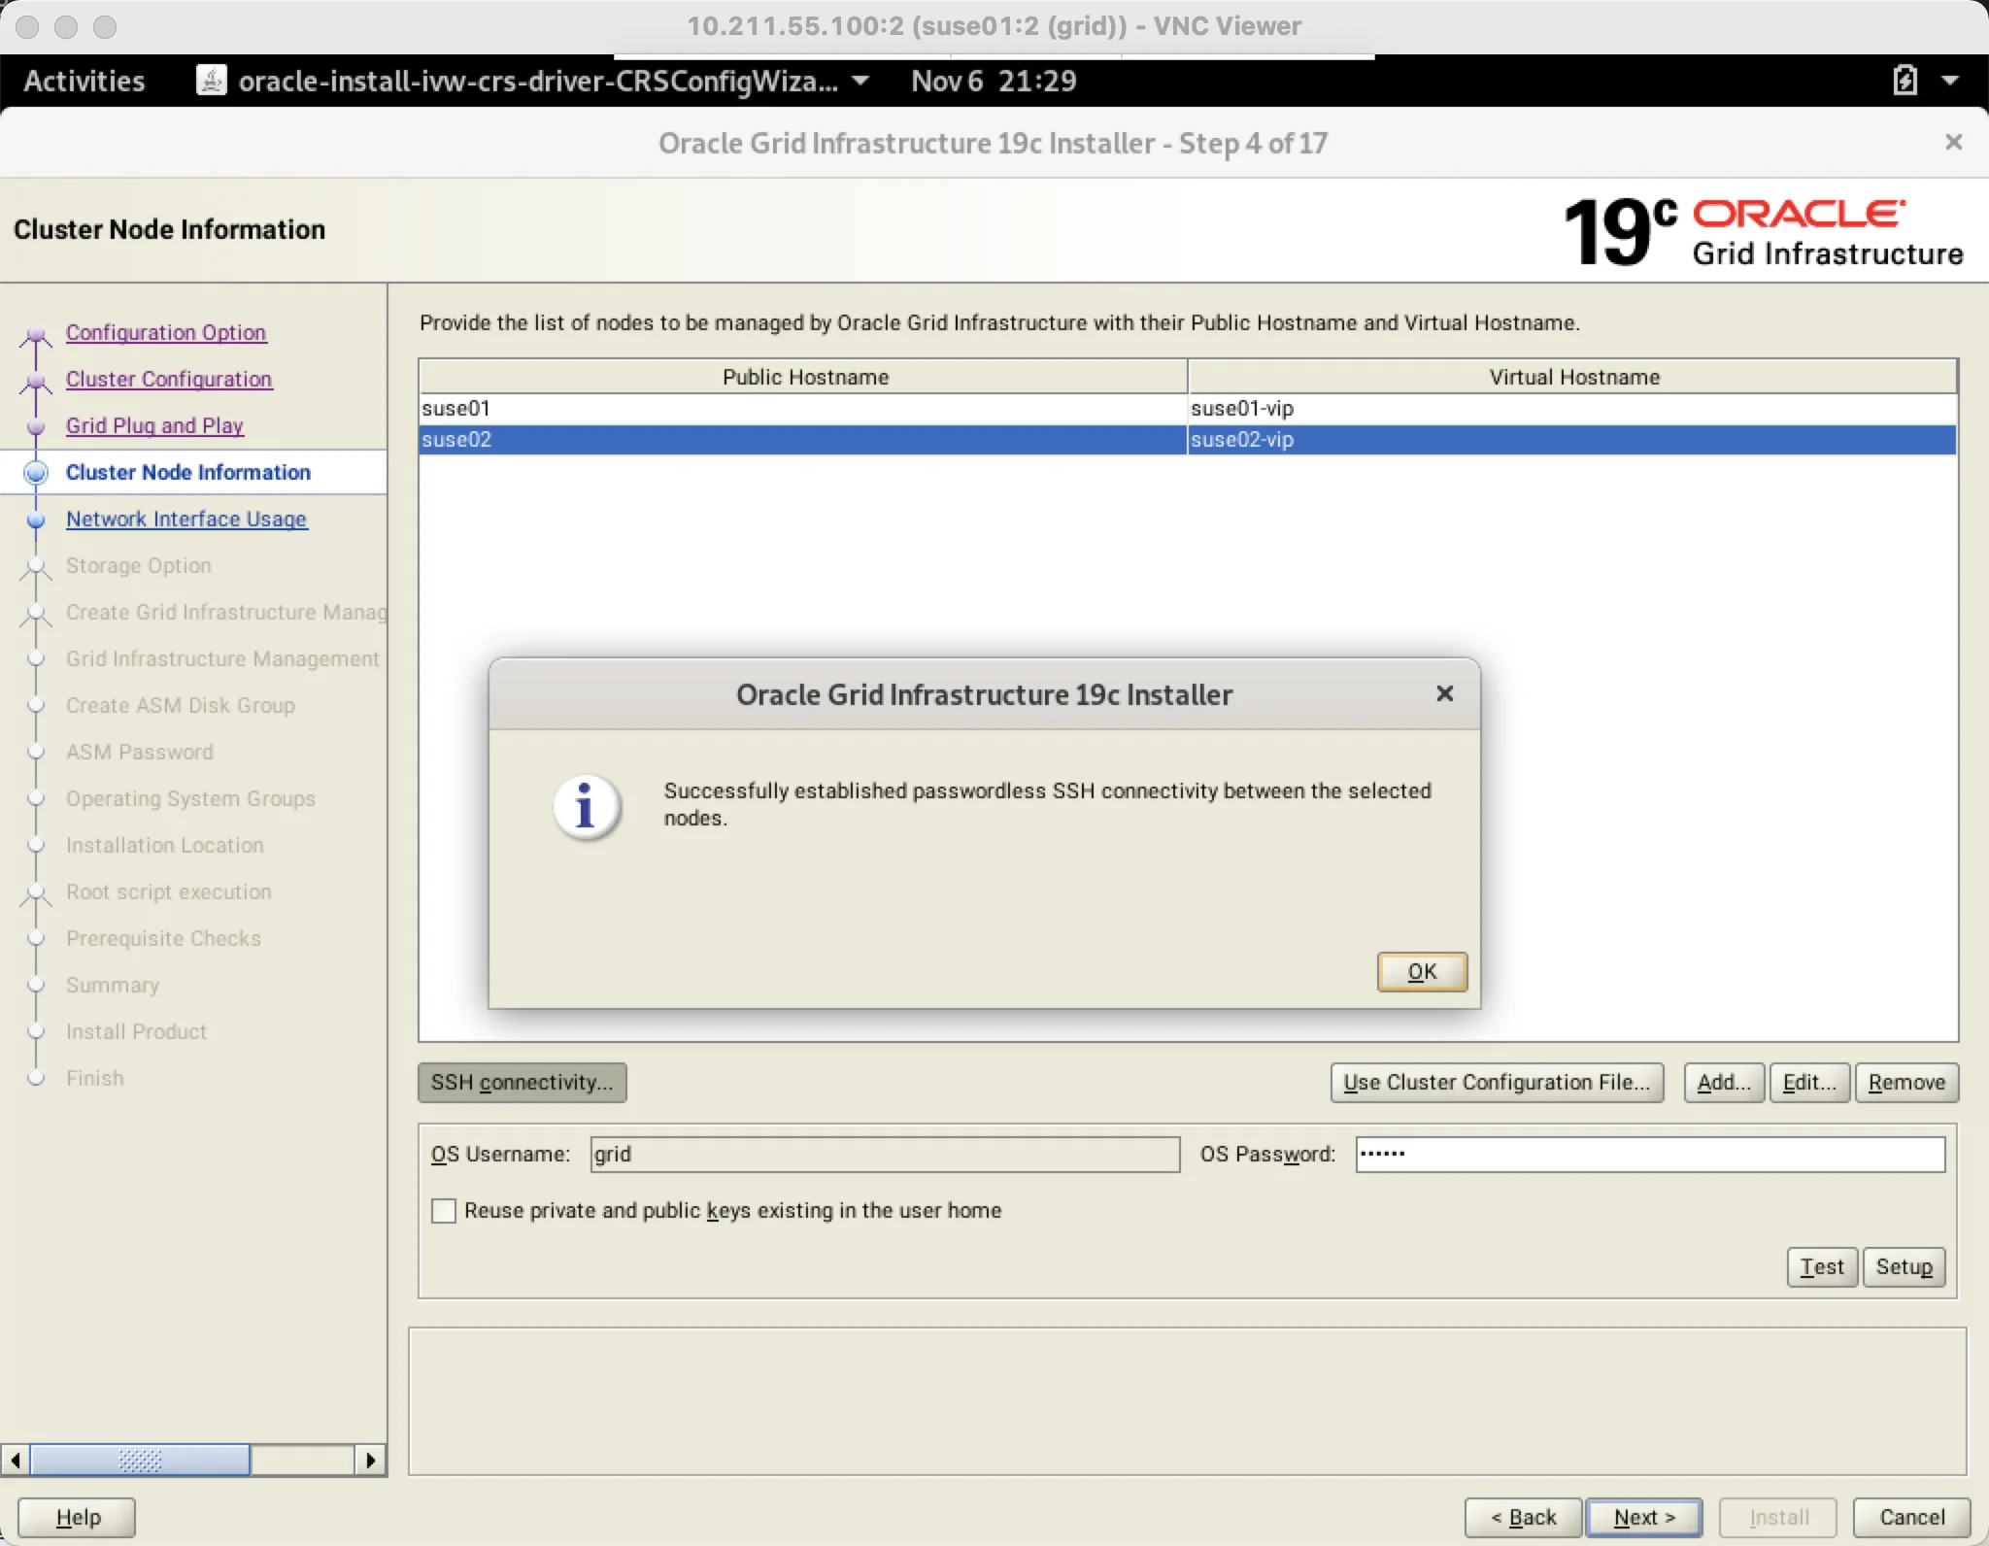This screenshot has width=1989, height=1546.
Task: Enable Reuse private and public keys checkbox
Action: (x=444, y=1210)
